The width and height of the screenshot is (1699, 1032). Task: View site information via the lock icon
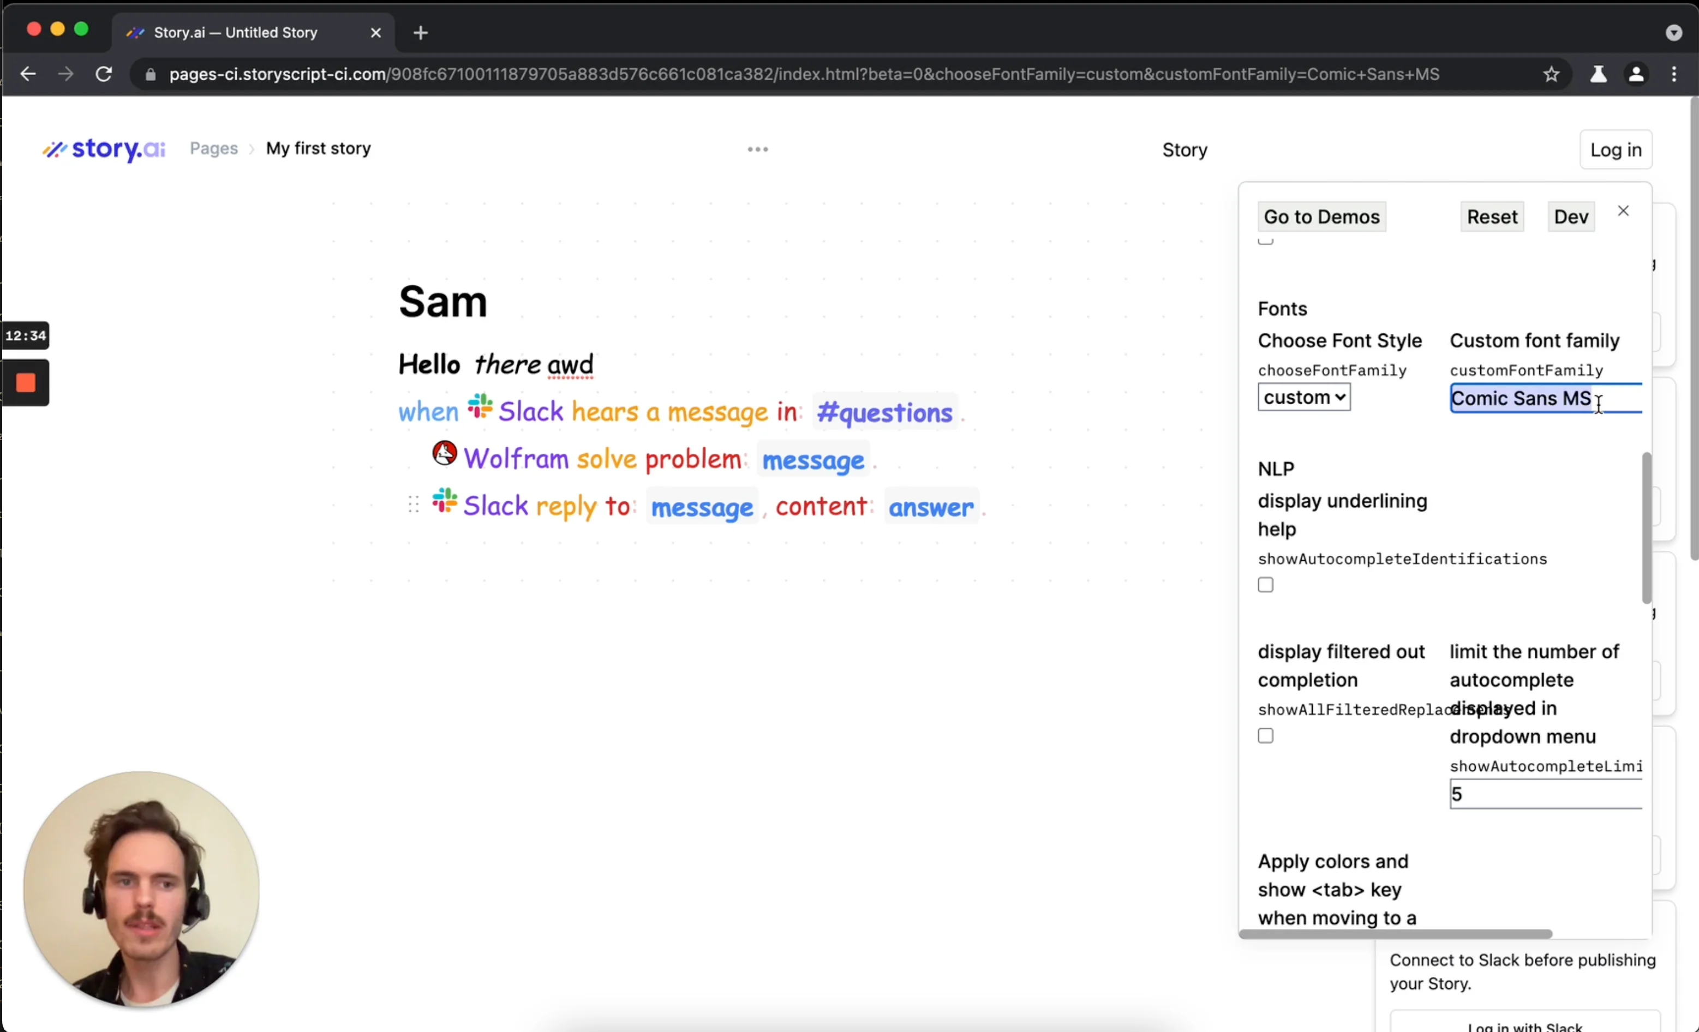point(151,74)
